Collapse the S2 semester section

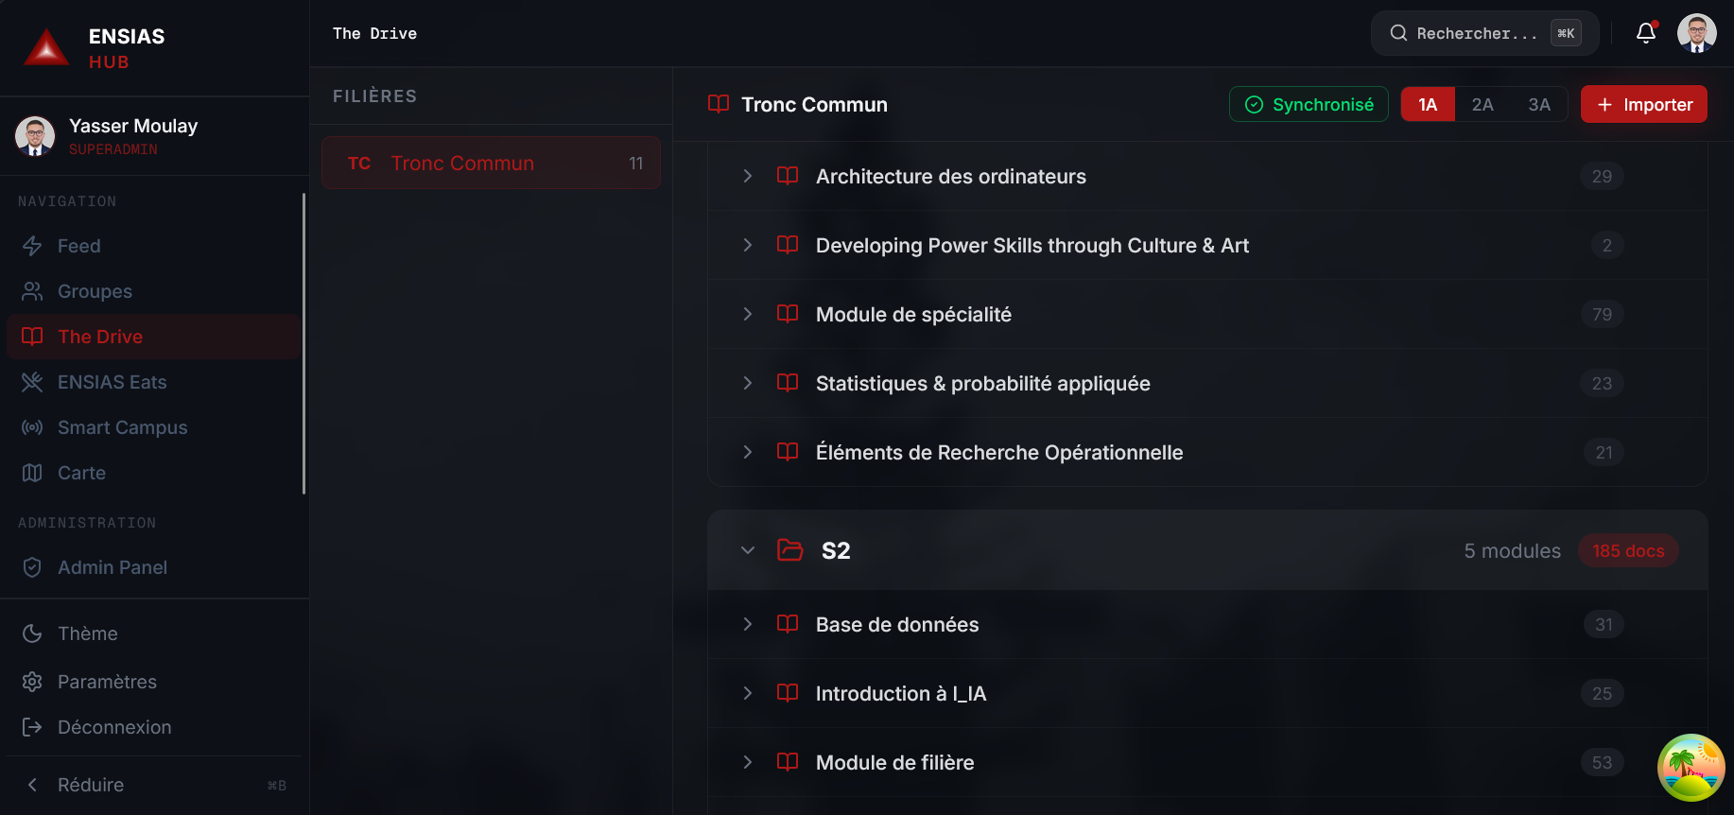click(748, 550)
